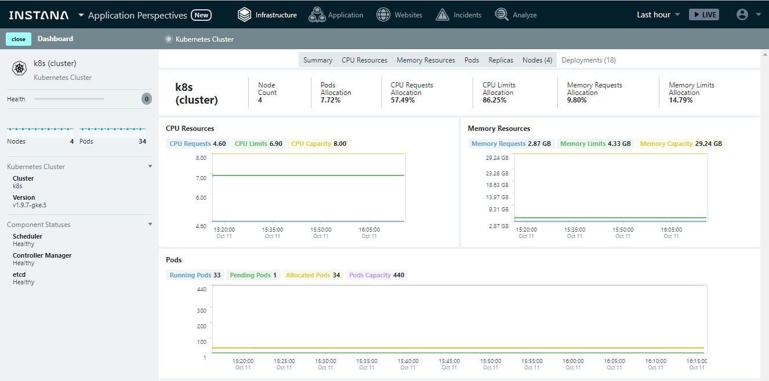
Task: Open the Last hour time range dropdown
Action: (x=658, y=15)
